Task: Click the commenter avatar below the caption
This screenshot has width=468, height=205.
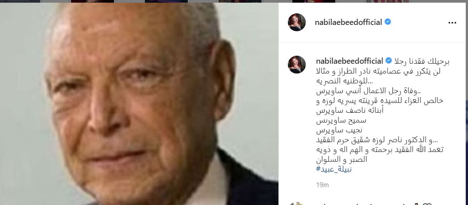Action: tap(297, 204)
